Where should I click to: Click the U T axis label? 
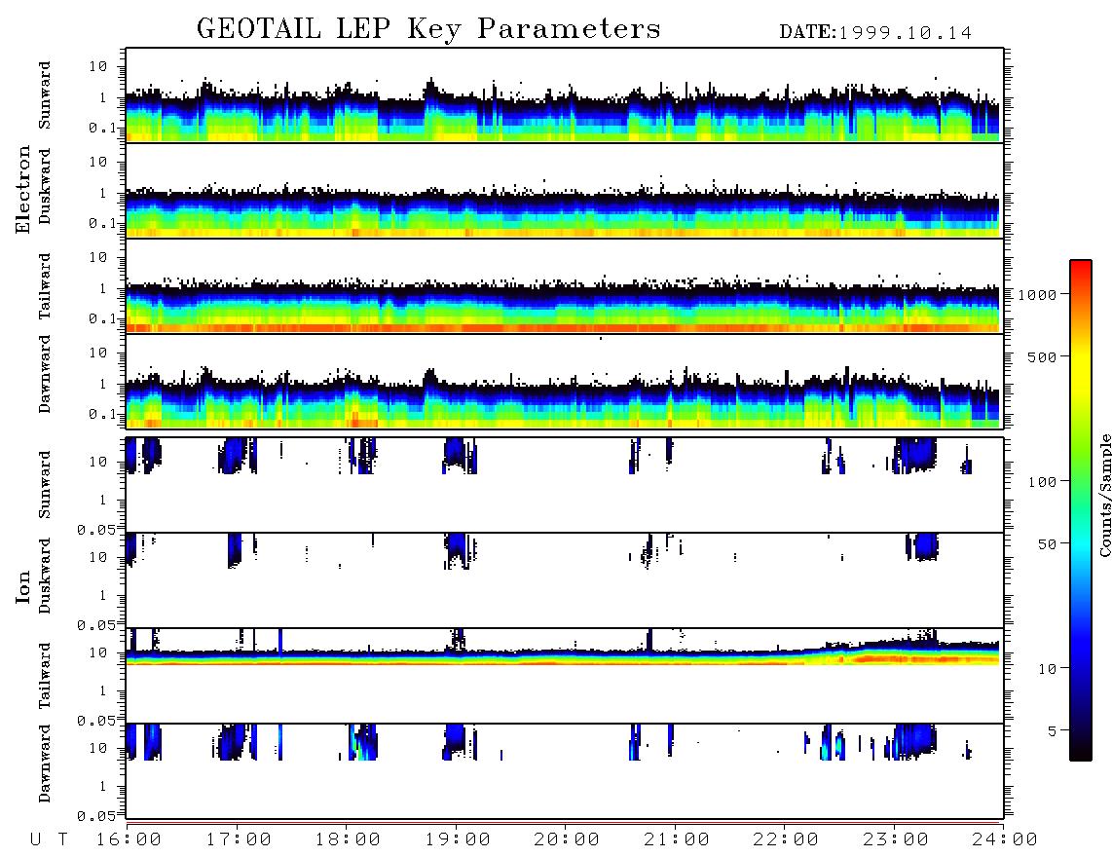click(49, 839)
